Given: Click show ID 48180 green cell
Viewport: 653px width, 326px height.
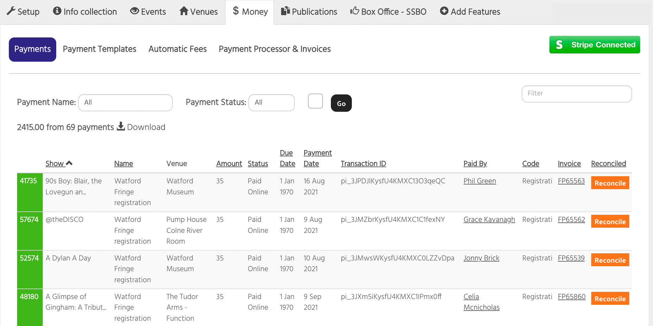Looking at the screenshot, I should pos(30,307).
